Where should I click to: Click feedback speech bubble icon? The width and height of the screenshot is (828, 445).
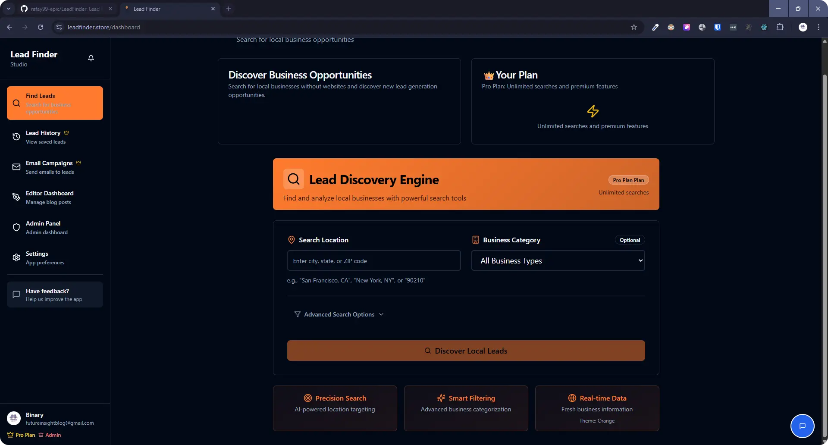click(x=16, y=295)
